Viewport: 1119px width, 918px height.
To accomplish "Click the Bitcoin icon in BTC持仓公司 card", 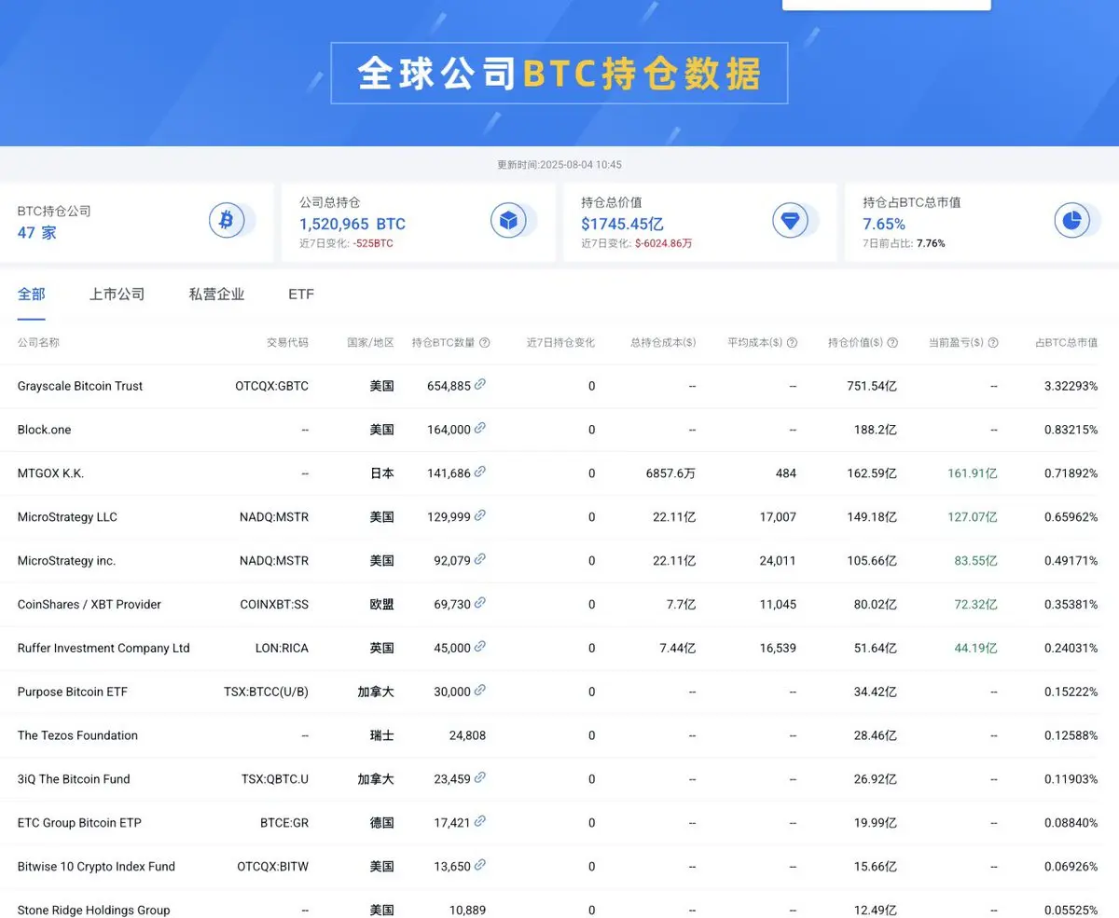I will pyautogui.click(x=226, y=221).
